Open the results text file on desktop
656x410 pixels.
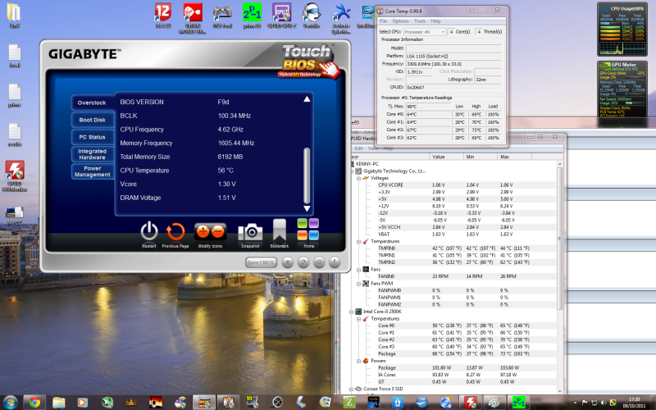[15, 134]
